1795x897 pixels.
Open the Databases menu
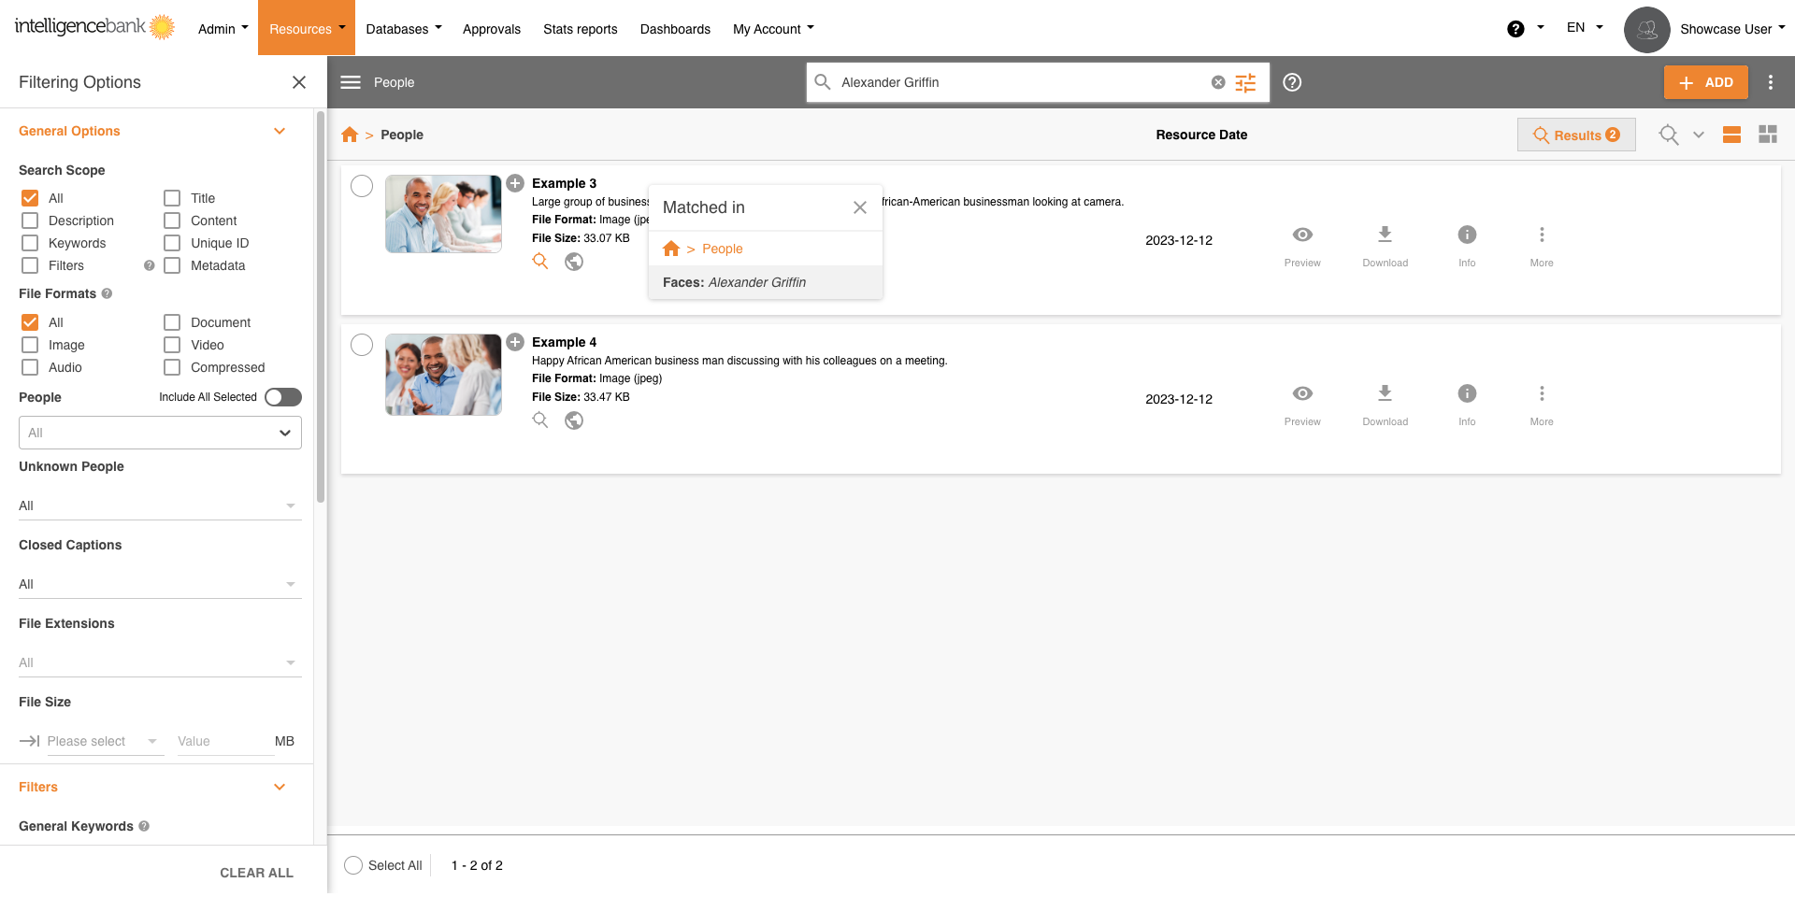(404, 29)
